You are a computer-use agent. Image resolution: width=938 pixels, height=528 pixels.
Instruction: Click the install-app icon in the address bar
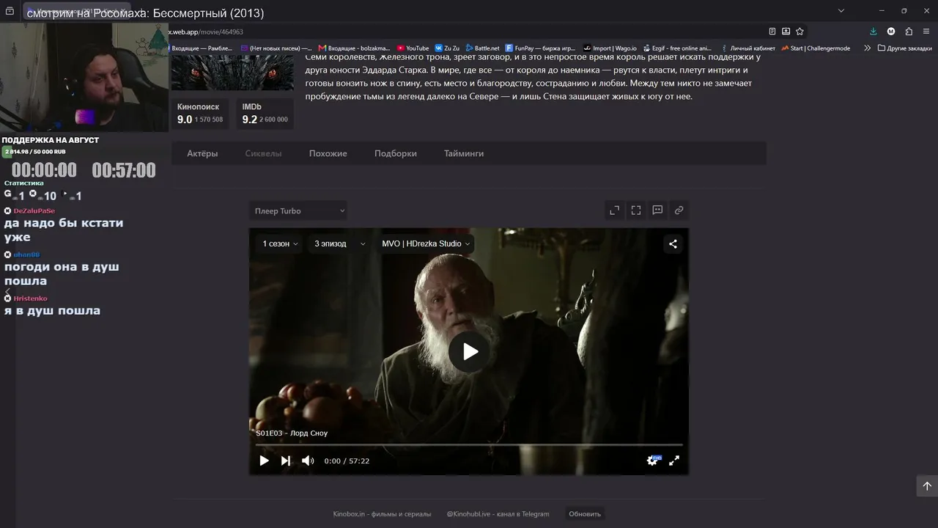[786, 32]
